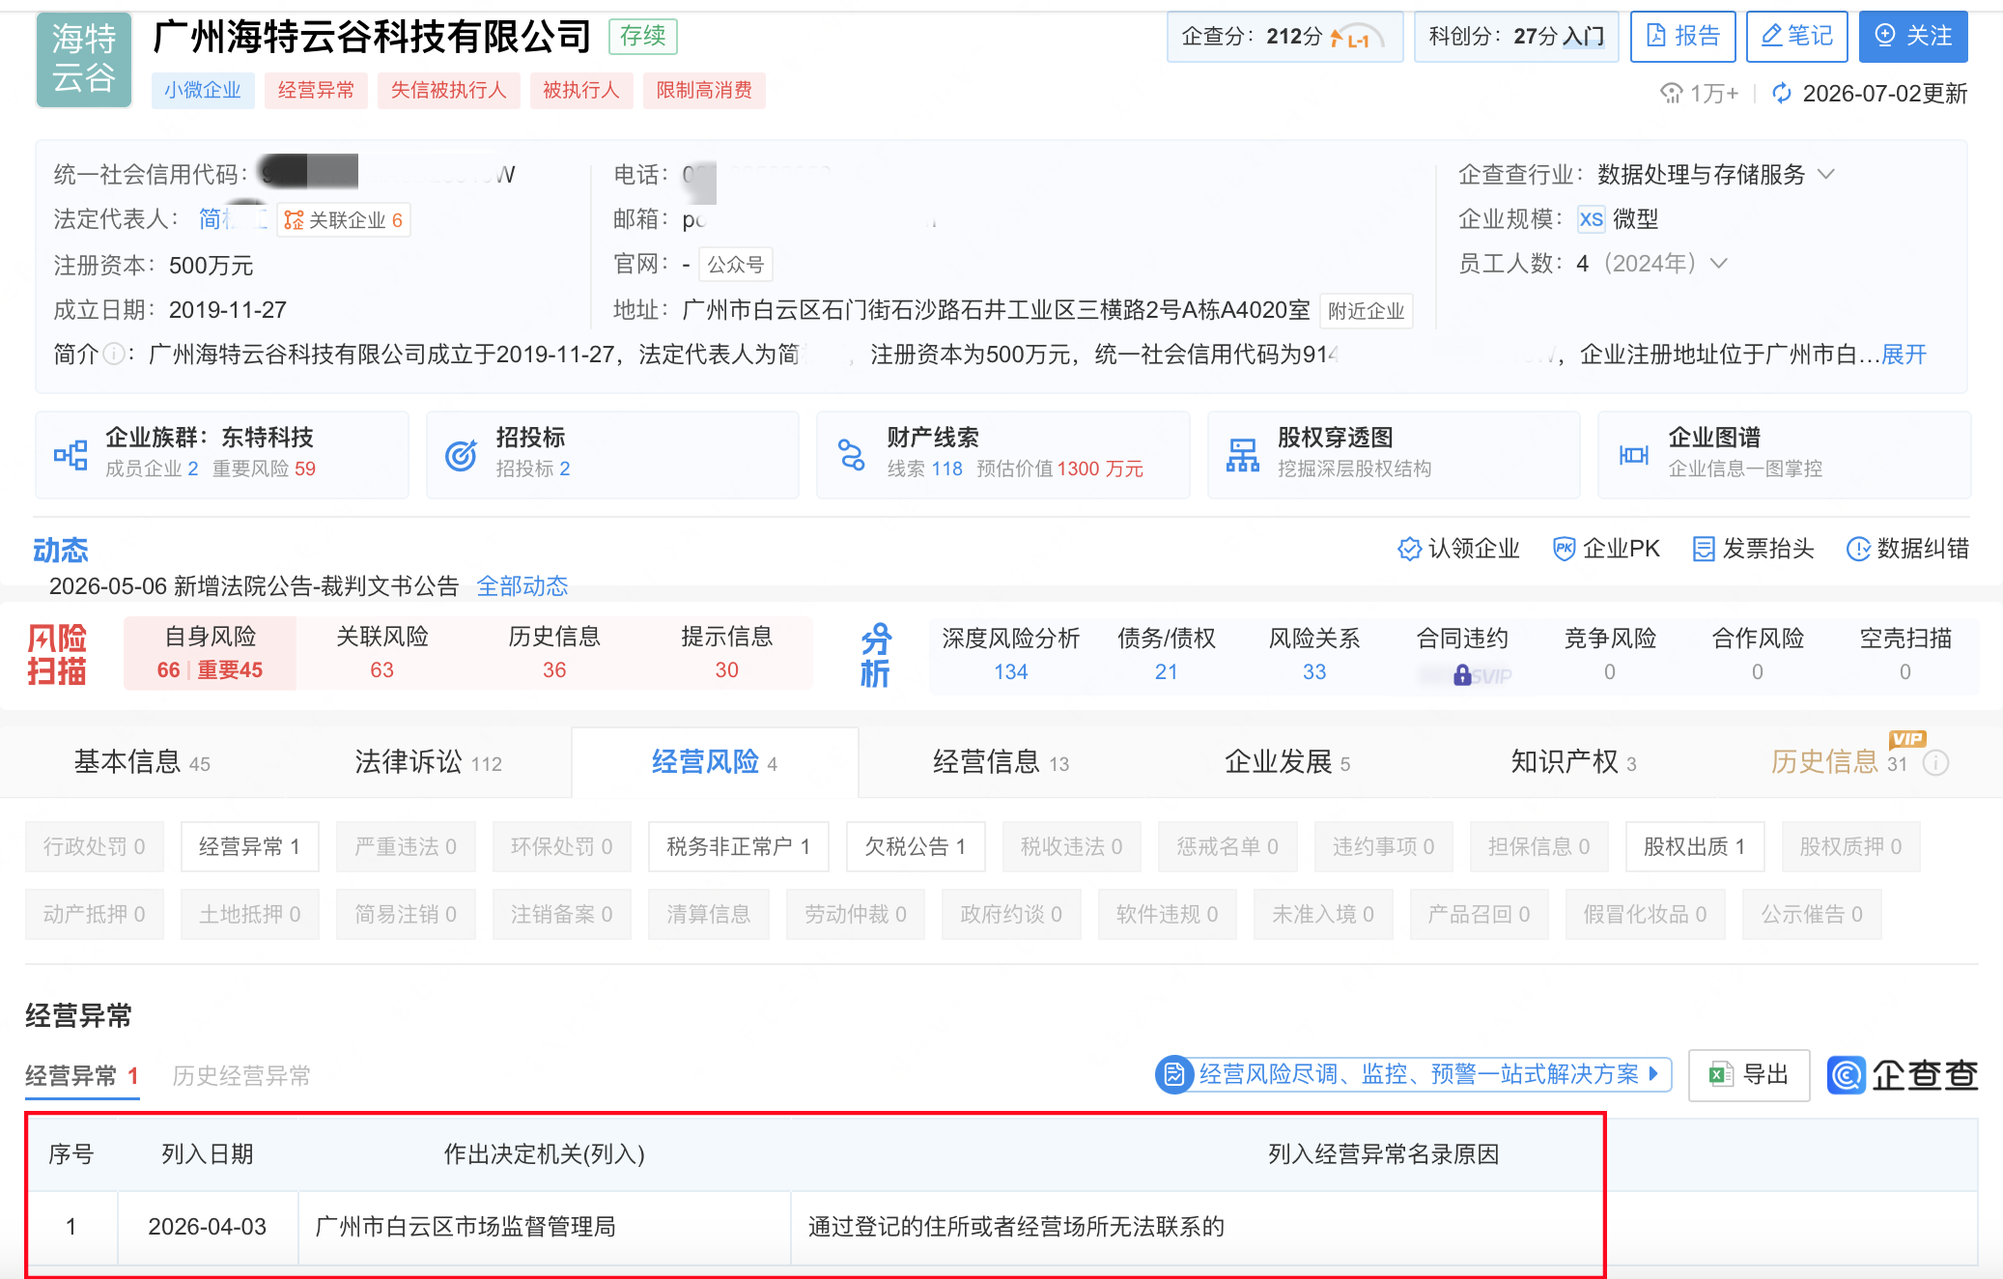Click the 公众号 tag next to 官网
The width and height of the screenshot is (2003, 1279).
coord(736,265)
